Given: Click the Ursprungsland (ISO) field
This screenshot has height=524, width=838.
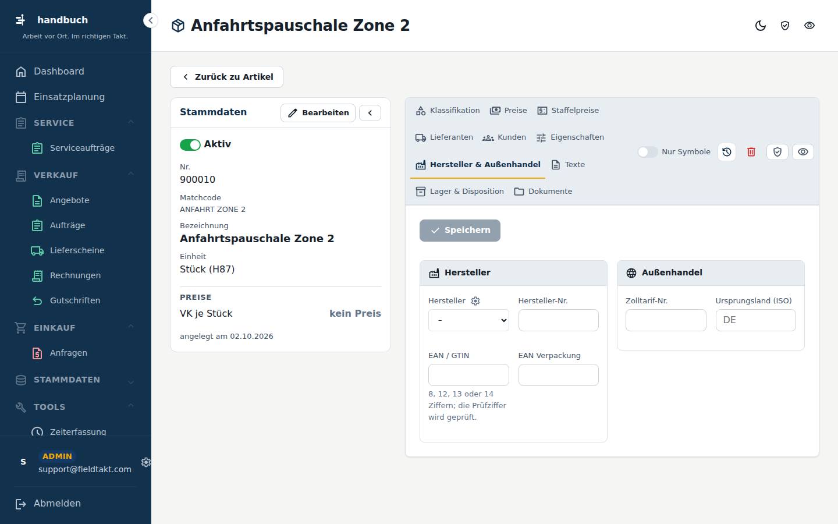Looking at the screenshot, I should (755, 320).
